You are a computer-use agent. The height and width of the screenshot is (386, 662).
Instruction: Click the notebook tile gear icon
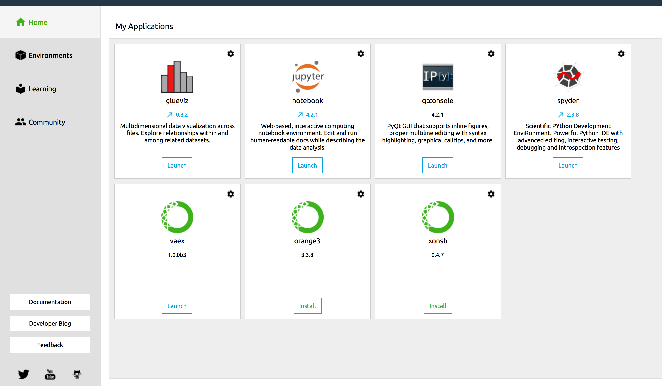pos(361,54)
